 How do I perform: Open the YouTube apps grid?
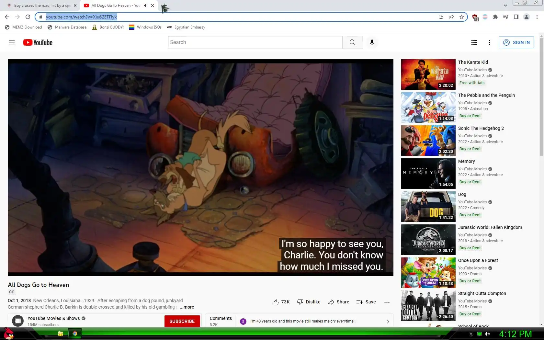[x=474, y=42]
